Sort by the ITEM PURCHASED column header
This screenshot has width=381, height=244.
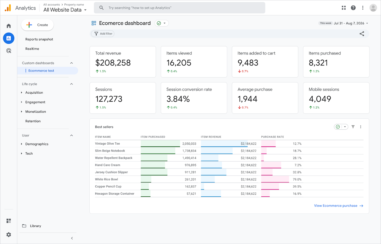[153, 137]
